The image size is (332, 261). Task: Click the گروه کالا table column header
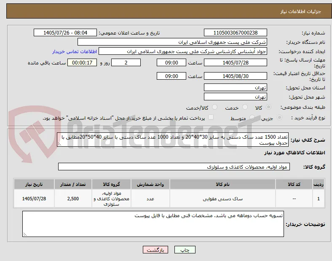(x=111, y=184)
